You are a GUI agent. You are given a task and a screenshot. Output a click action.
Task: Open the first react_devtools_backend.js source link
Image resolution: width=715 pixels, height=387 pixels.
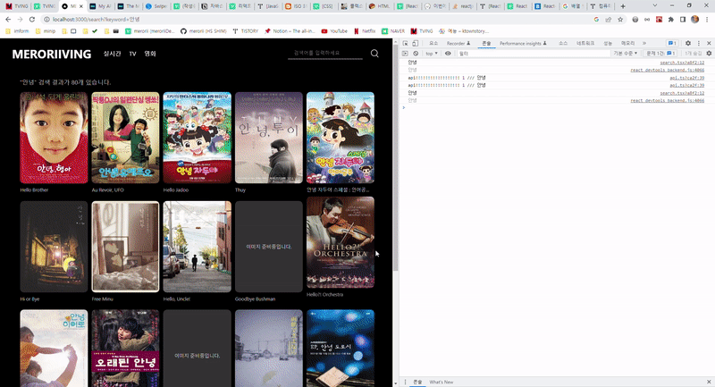pos(667,71)
